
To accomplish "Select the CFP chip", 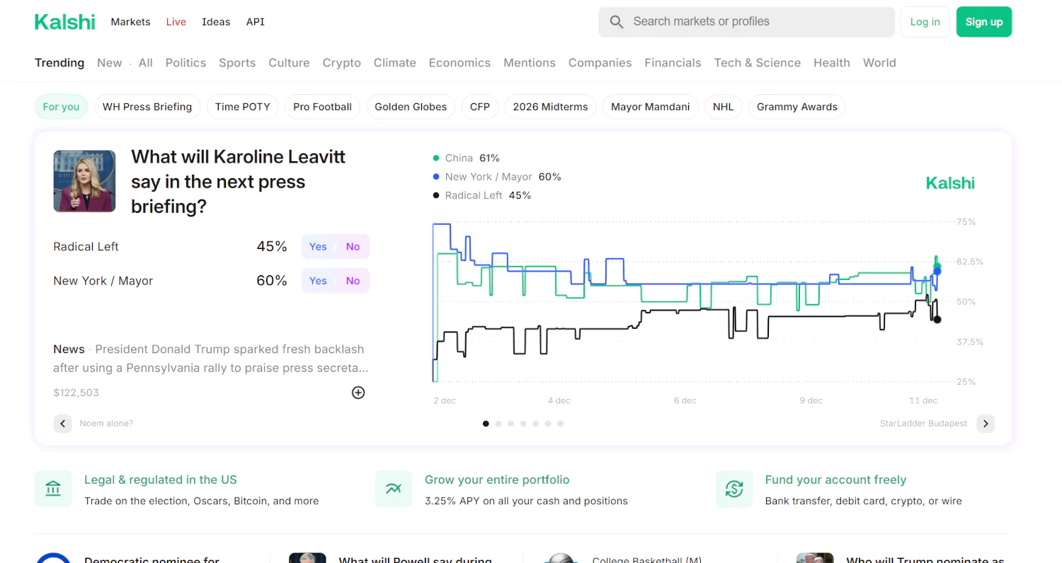I will click(x=480, y=107).
